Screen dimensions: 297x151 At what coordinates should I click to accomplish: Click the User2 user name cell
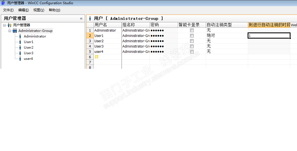click(108, 41)
